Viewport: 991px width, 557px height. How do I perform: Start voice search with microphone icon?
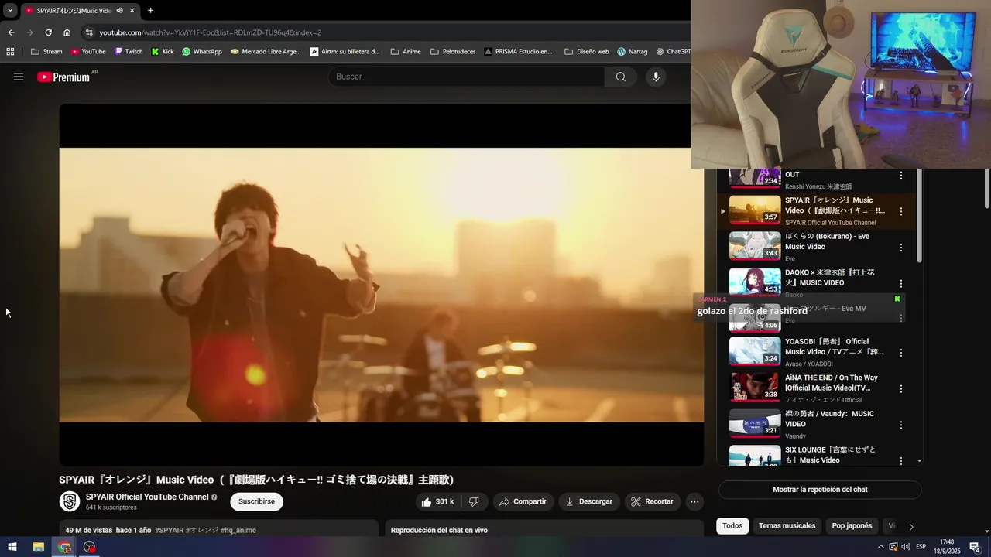coord(656,77)
